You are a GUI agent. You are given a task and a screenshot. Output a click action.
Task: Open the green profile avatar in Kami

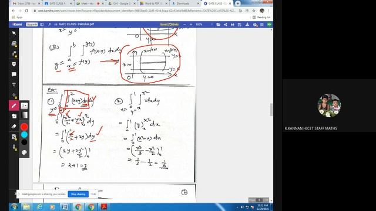point(269,25)
